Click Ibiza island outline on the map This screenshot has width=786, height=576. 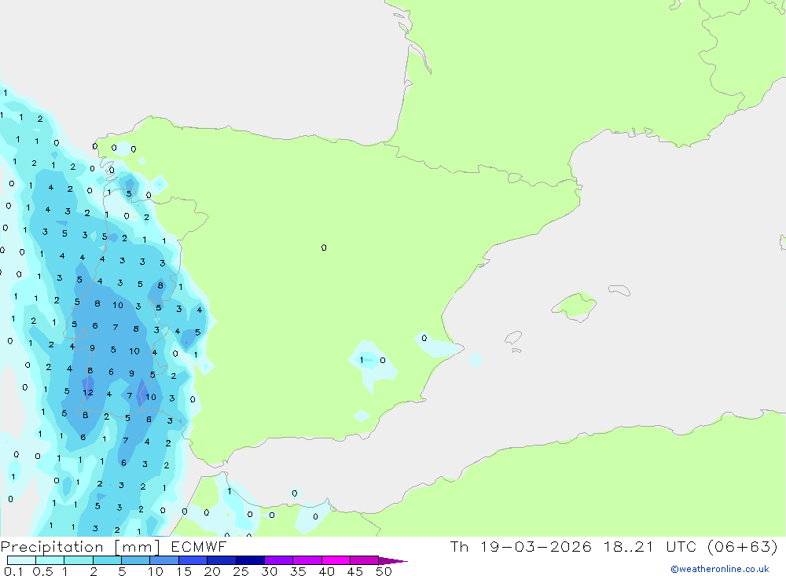pos(513,337)
